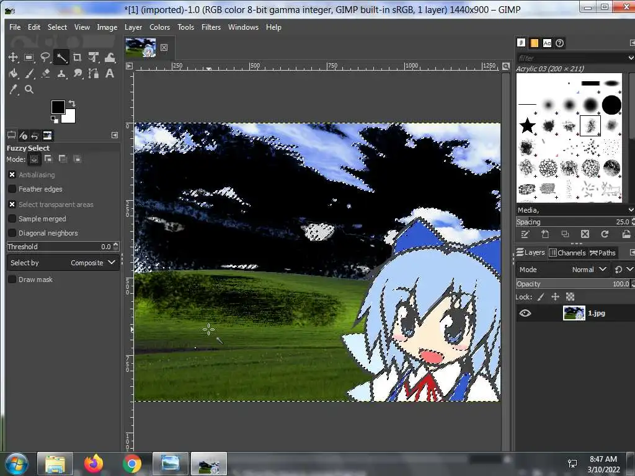Enable Feather edges option

[12, 189]
